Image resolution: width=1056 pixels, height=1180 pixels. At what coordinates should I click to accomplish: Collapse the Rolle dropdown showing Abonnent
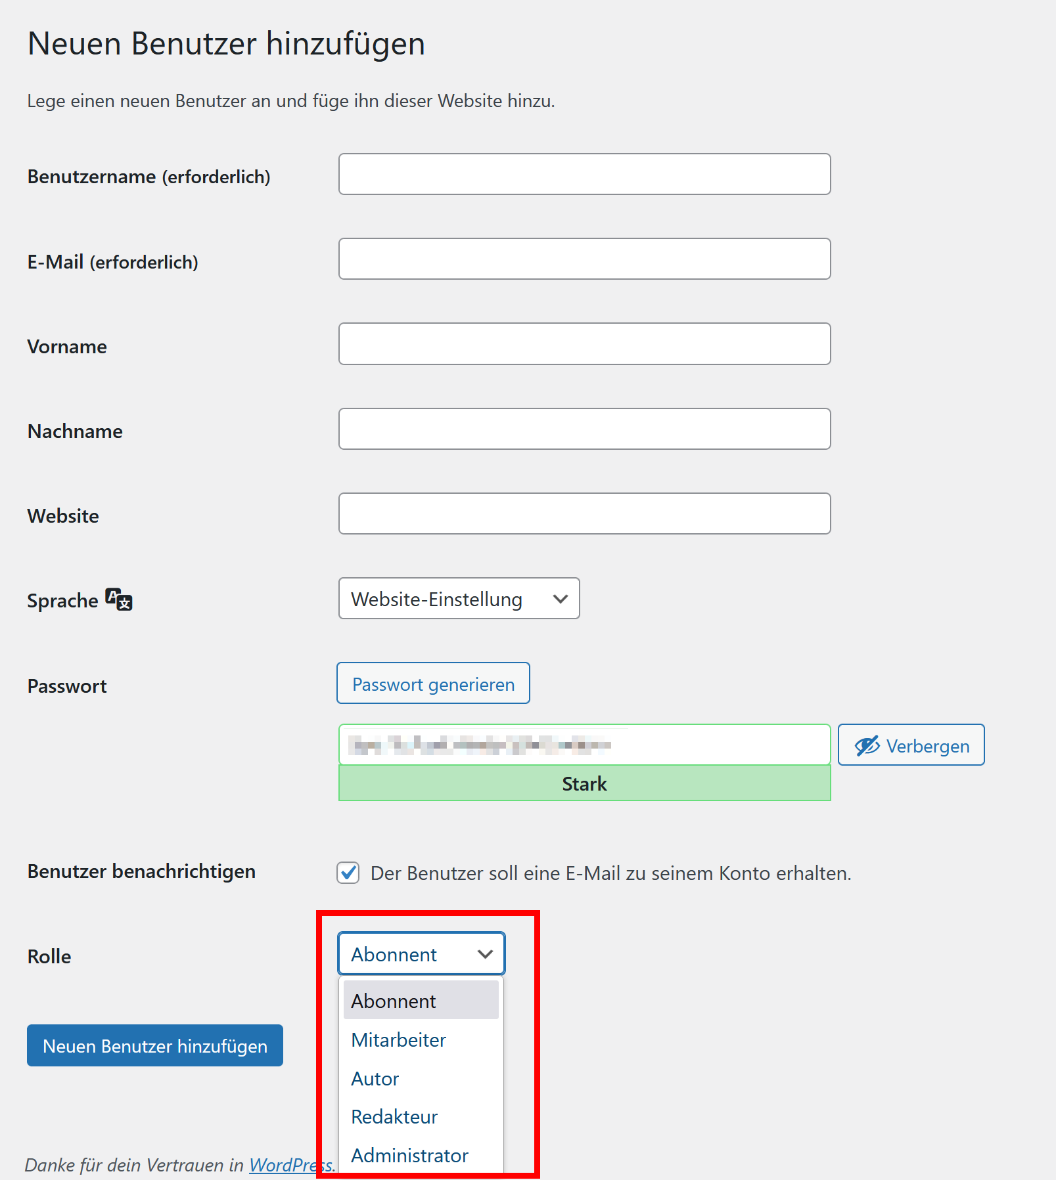(x=421, y=953)
